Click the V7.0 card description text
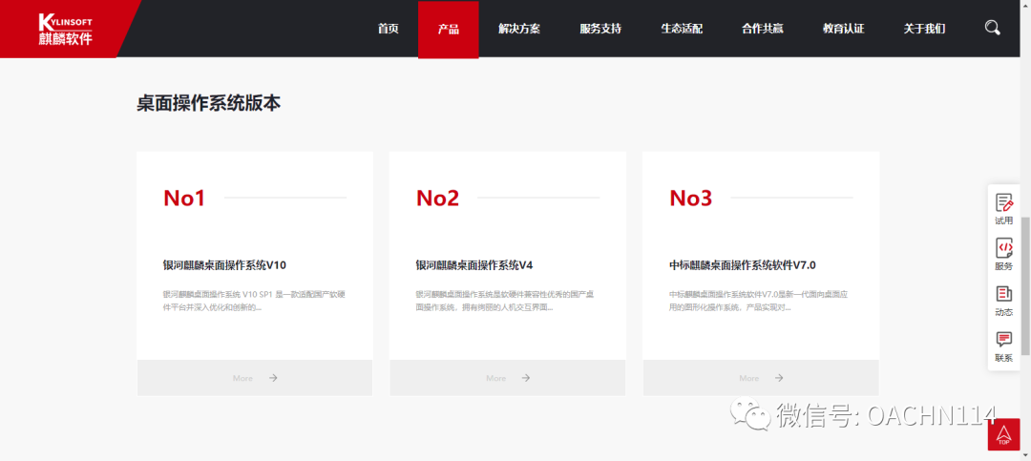This screenshot has width=1031, height=461. 758,301
